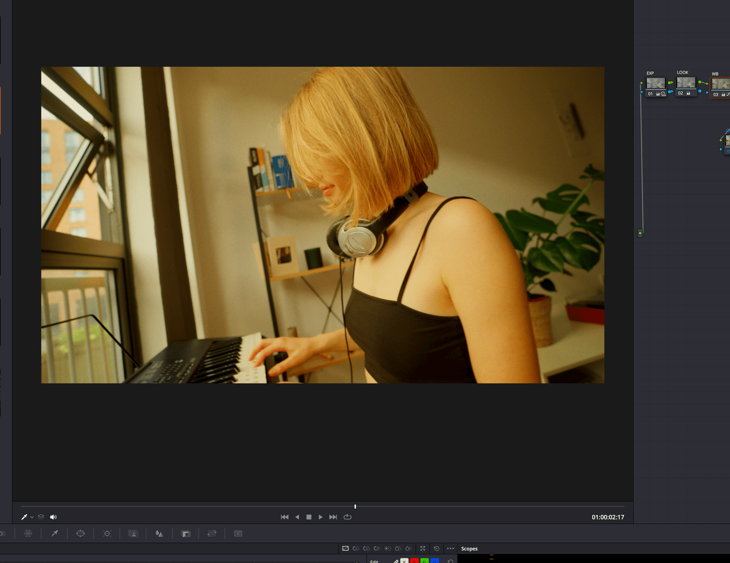
Task: Select the fourth curves mode icon
Action: pyautogui.click(x=377, y=548)
